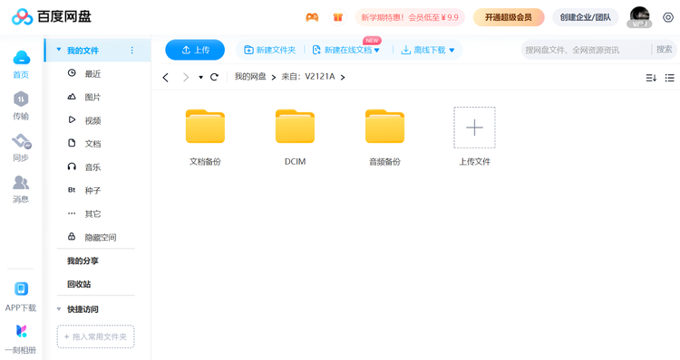This screenshot has width=680, height=360.
Task: Click the 搜索 button
Action: pyautogui.click(x=664, y=50)
